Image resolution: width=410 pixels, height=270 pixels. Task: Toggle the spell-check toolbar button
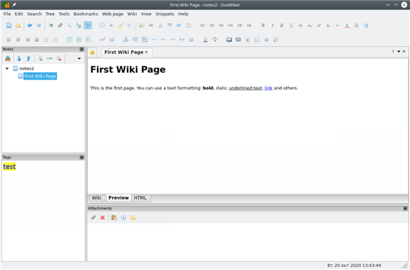point(88,25)
